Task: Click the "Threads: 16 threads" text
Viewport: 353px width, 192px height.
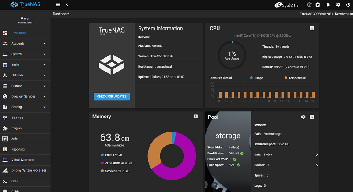Action: click(x=276, y=47)
